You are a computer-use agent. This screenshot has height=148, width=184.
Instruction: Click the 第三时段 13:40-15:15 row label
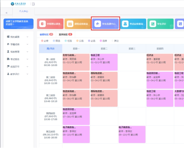click(x=50, y=98)
